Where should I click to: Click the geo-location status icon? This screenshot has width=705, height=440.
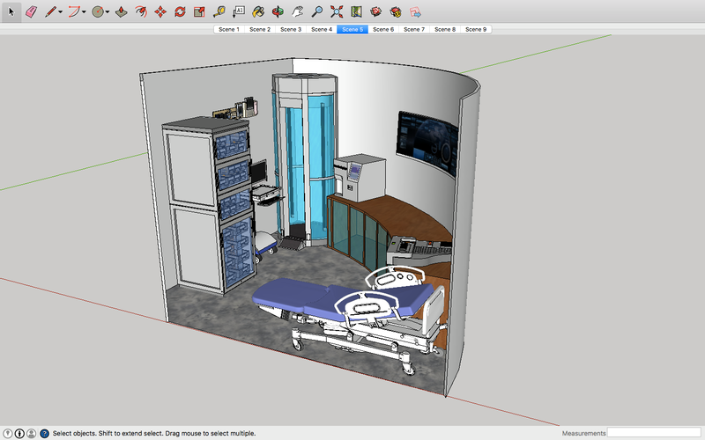tap(7, 433)
